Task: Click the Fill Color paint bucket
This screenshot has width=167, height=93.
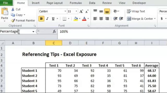Action: (x=76, y=19)
